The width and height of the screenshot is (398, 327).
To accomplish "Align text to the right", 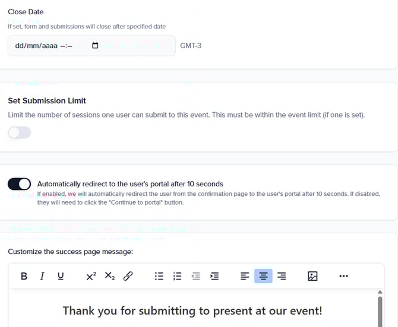I will coord(282,276).
